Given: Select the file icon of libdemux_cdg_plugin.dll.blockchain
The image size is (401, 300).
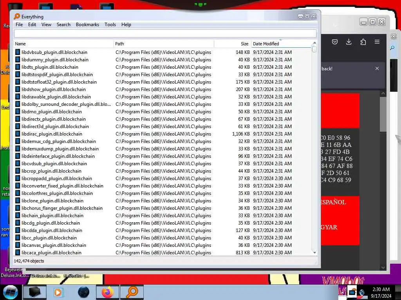Looking at the screenshot, I should pyautogui.click(x=17, y=141).
